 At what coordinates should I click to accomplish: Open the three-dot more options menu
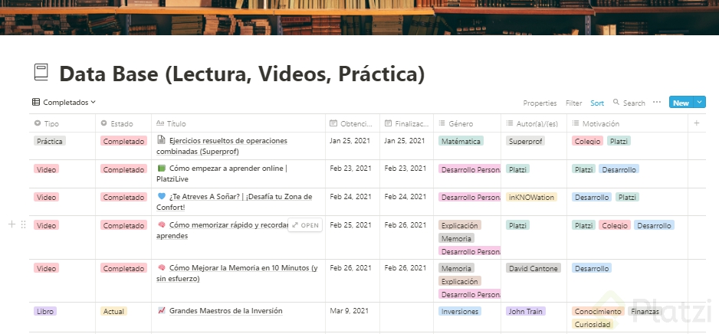pyautogui.click(x=657, y=102)
